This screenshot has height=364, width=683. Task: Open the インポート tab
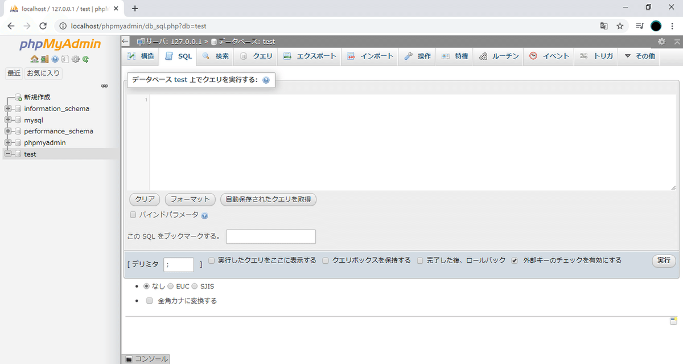point(370,56)
